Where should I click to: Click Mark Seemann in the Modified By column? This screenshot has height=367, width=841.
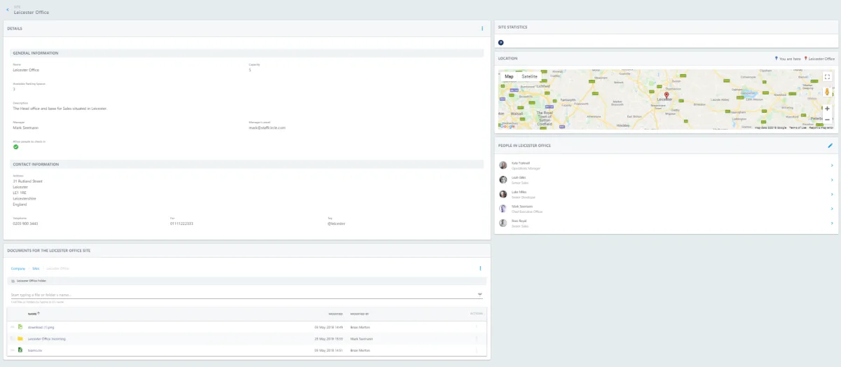pyautogui.click(x=362, y=338)
